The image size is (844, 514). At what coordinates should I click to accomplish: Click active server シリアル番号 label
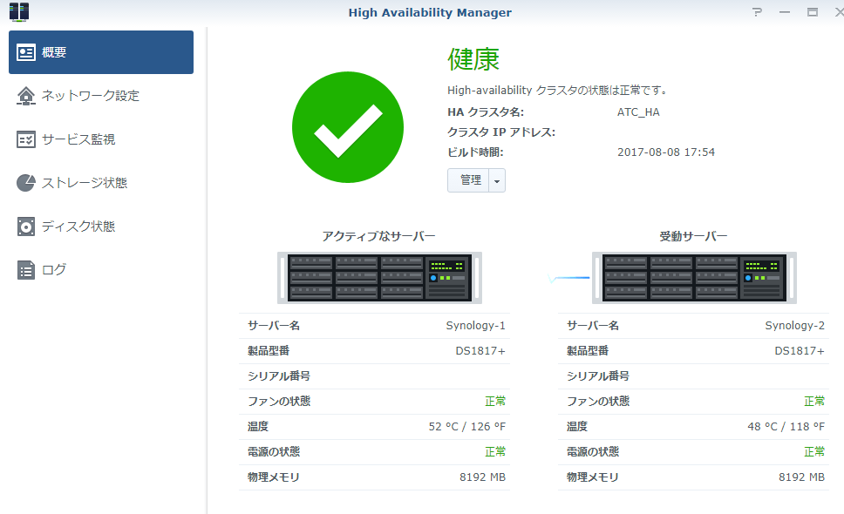[x=279, y=375]
